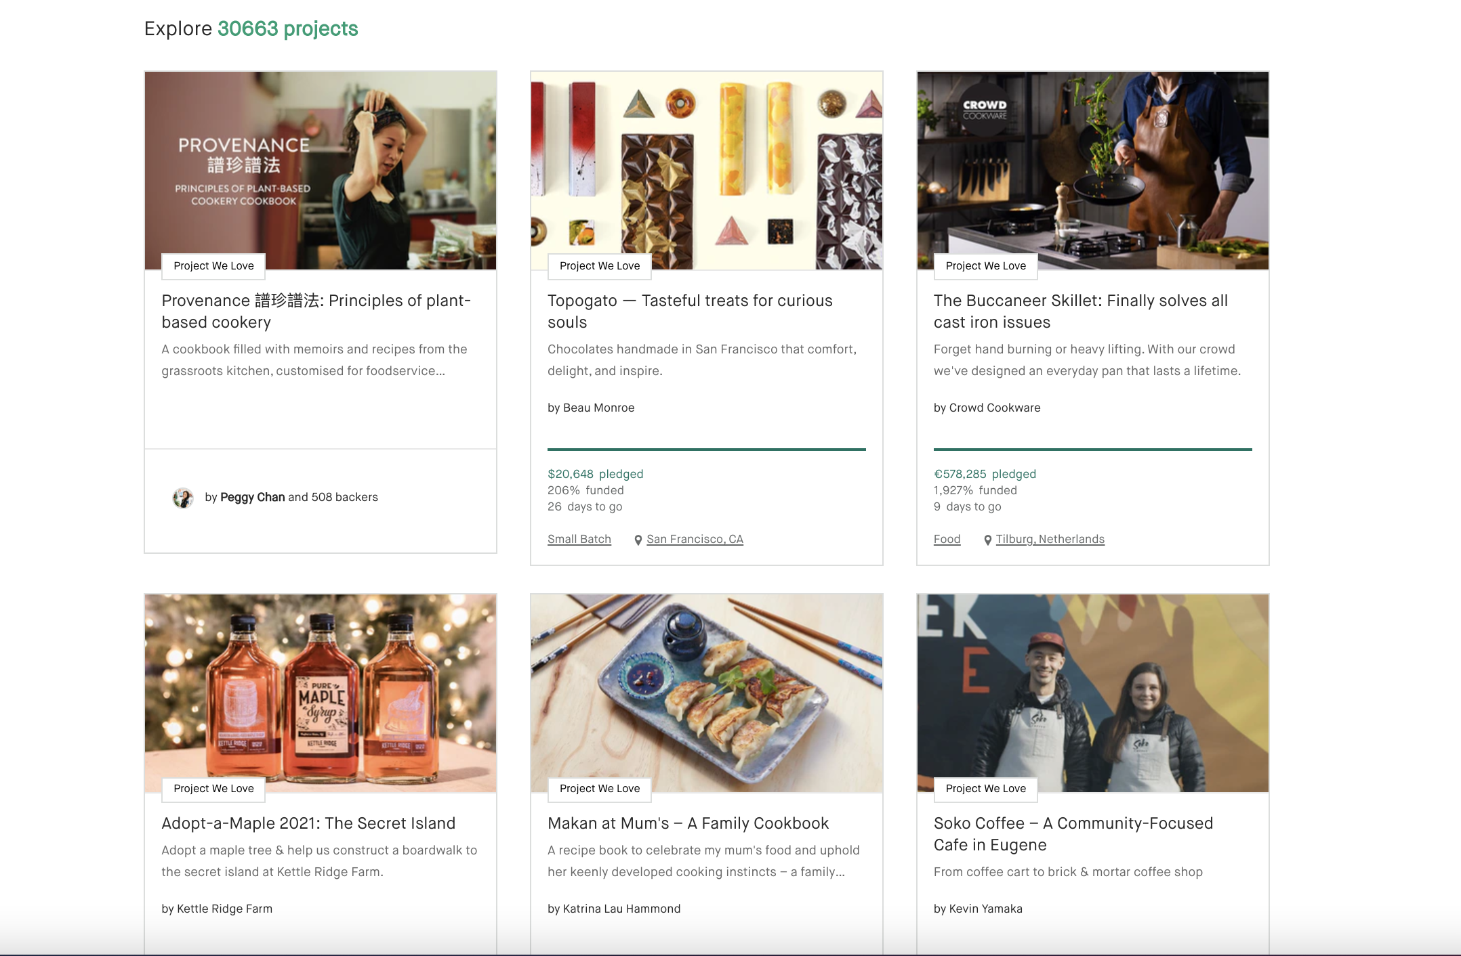
Task: Click the Makan at Mum's description text
Action: pos(703,861)
